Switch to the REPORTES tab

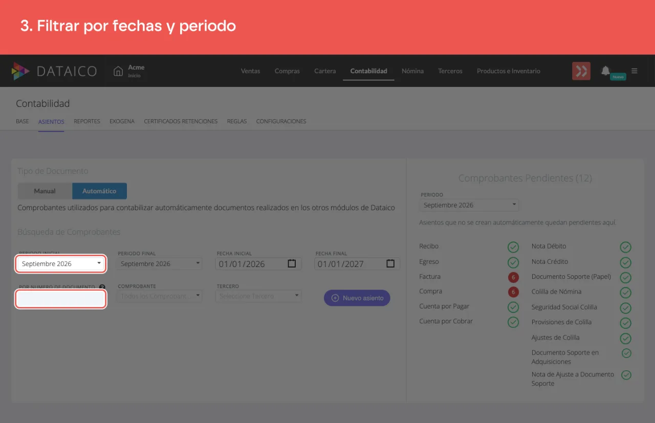pos(87,122)
